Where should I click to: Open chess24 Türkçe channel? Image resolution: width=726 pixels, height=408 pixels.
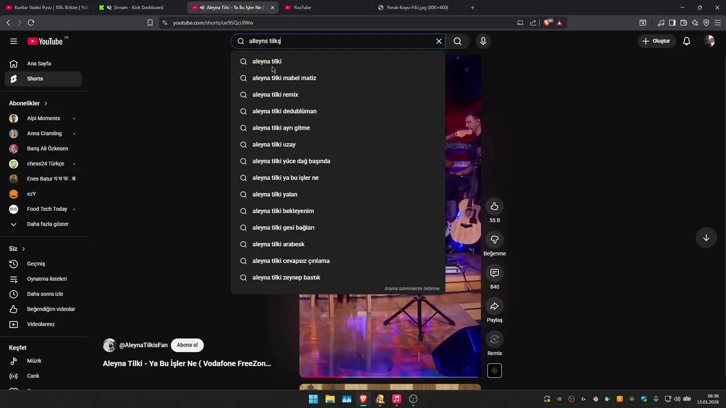pos(43,164)
